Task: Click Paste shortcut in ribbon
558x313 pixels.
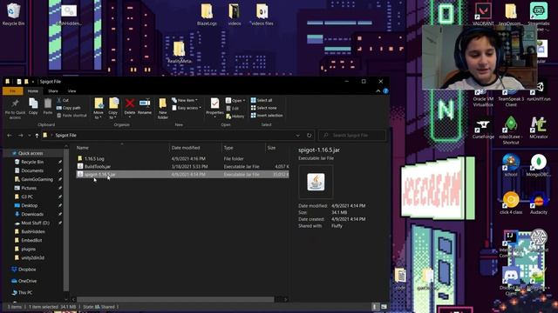Action: click(x=71, y=116)
